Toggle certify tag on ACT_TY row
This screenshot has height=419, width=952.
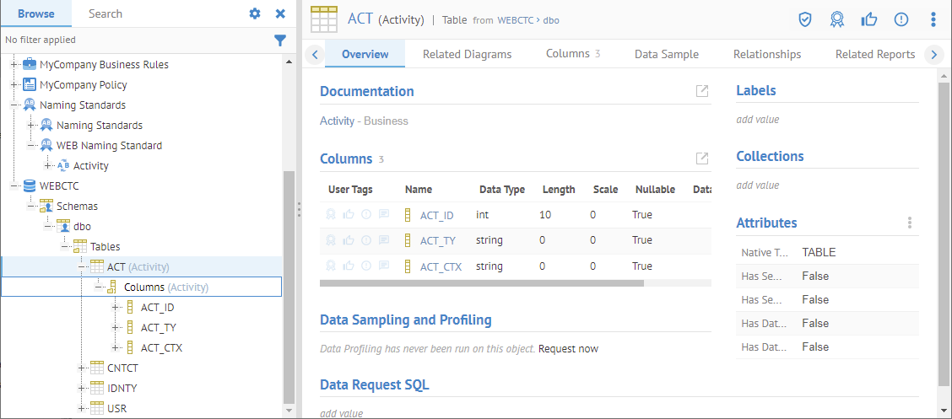pyautogui.click(x=332, y=240)
